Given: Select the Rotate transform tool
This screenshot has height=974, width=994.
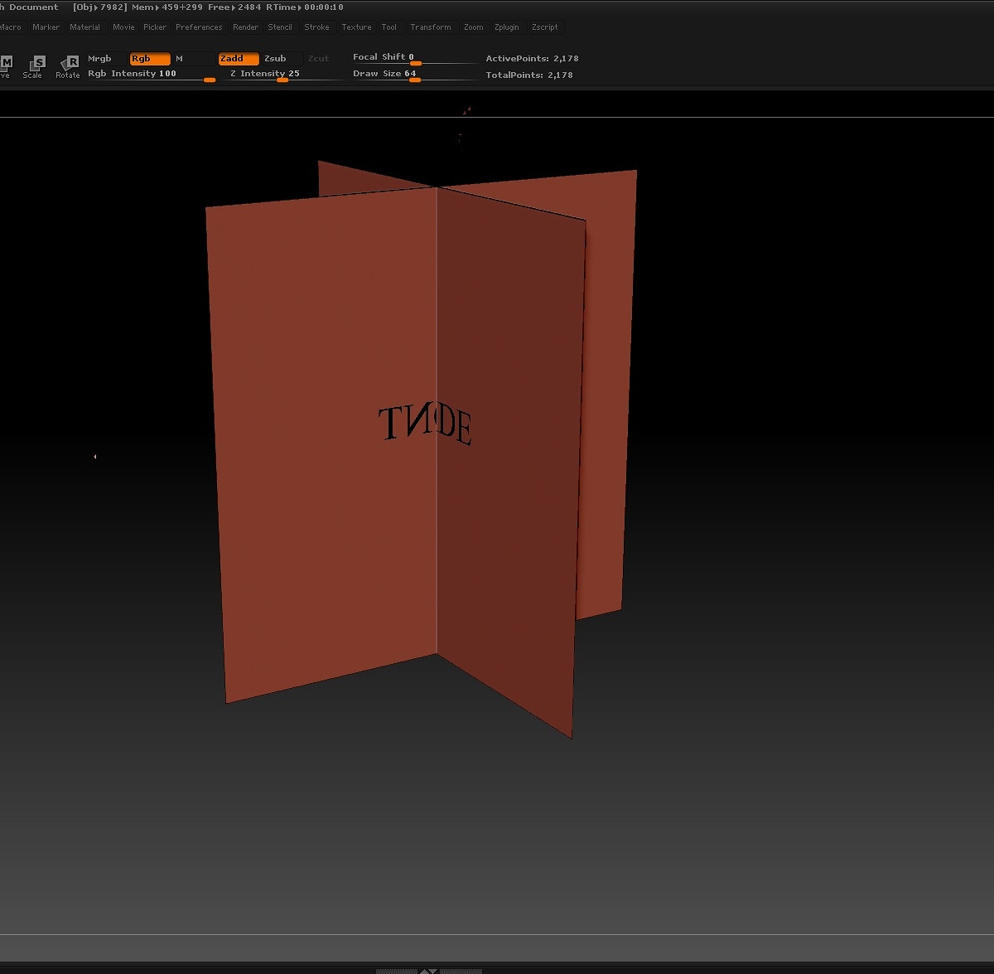Looking at the screenshot, I should pyautogui.click(x=70, y=66).
